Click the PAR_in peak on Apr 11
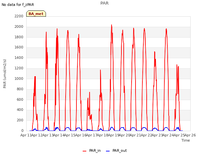This screenshot has width=210, height=157. (35, 77)
